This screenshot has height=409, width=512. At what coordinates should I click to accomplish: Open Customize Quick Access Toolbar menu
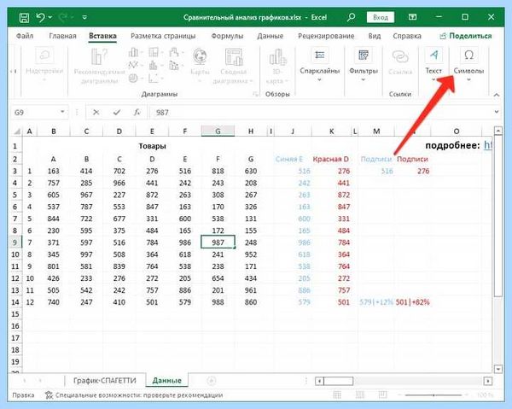click(x=84, y=17)
